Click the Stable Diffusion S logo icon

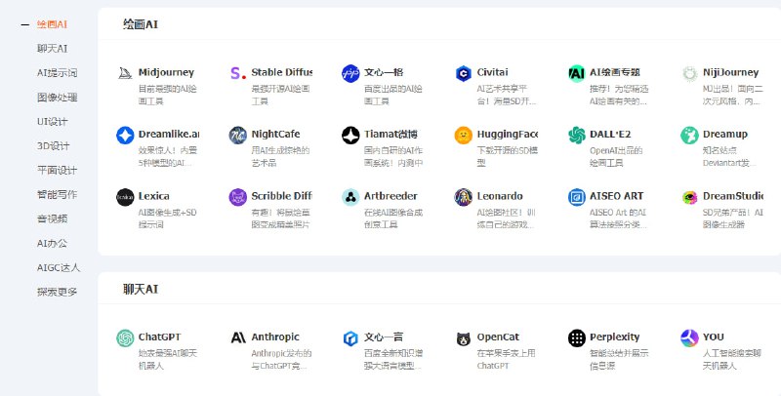point(238,73)
